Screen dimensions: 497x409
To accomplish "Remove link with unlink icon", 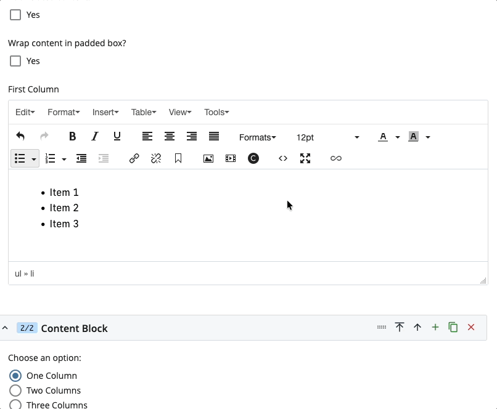I will [x=156, y=158].
